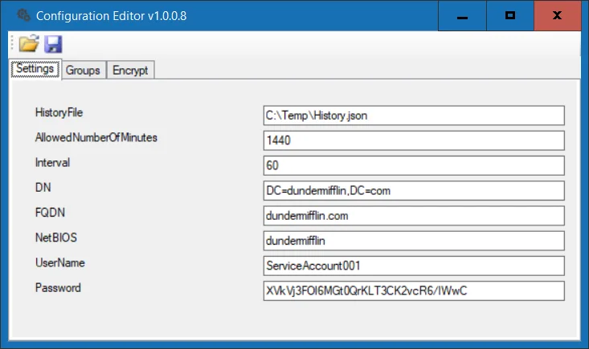Edit the UserName field ServiceAccount001

414,266
